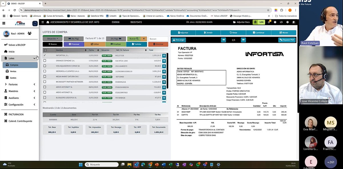Click the Descargar download button
Image resolution: width=343 pixels, height=169 pixels.
(179, 40)
